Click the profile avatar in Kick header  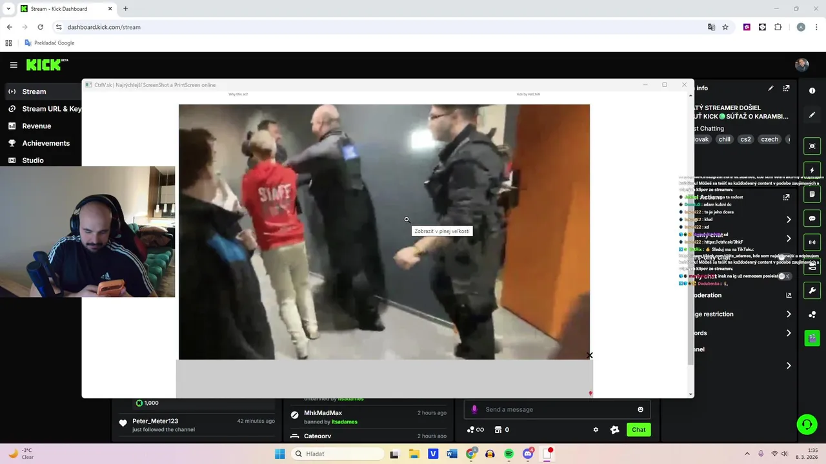[x=801, y=64]
